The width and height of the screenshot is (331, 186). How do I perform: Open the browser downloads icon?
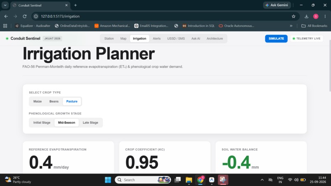[306, 16]
